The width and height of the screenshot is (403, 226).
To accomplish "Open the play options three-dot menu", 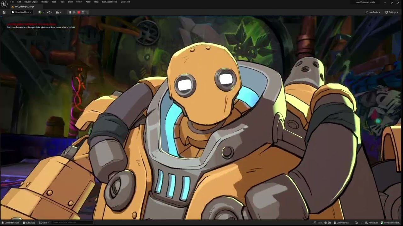I will 87,12.
